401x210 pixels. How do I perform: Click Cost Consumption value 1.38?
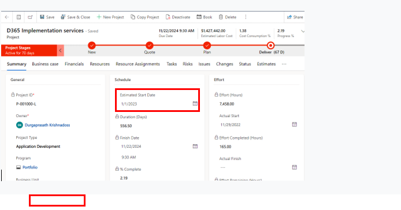[243, 31]
